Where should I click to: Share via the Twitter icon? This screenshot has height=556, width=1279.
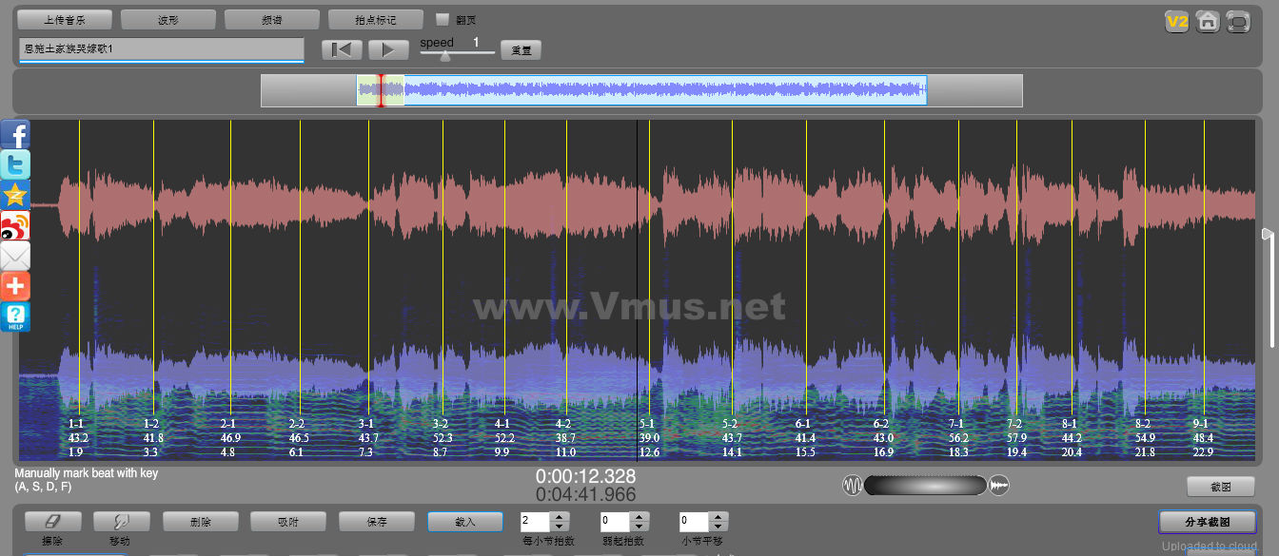point(15,164)
